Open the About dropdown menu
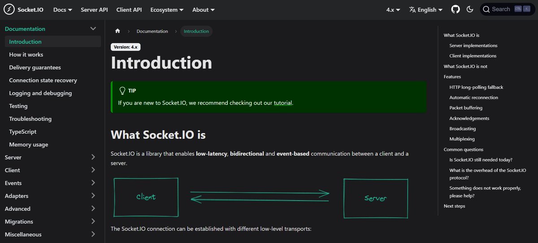Viewport: 538px width, 243px height. coord(204,10)
